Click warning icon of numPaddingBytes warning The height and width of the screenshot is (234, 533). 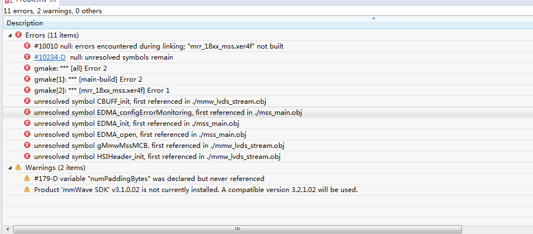tap(27, 178)
